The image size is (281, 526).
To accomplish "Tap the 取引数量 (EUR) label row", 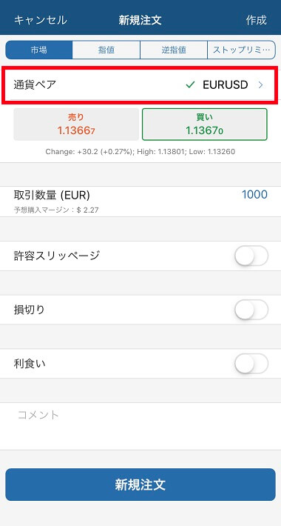I will pos(140,202).
